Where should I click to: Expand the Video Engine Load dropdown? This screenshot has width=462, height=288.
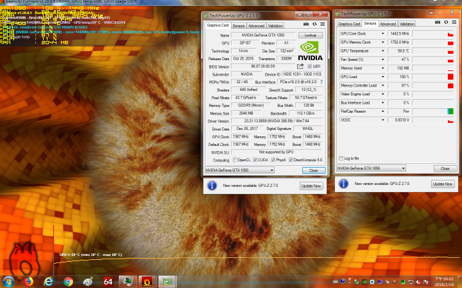pos(382,94)
